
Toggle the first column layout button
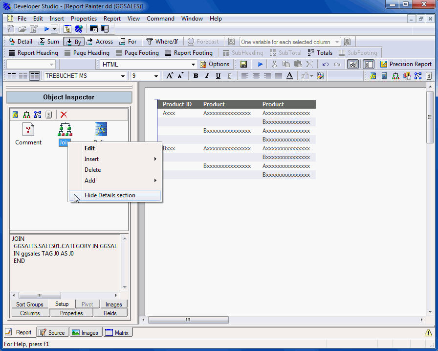12,76
